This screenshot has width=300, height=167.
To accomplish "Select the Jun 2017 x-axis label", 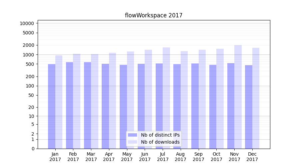I will pyautogui.click(x=145, y=157).
